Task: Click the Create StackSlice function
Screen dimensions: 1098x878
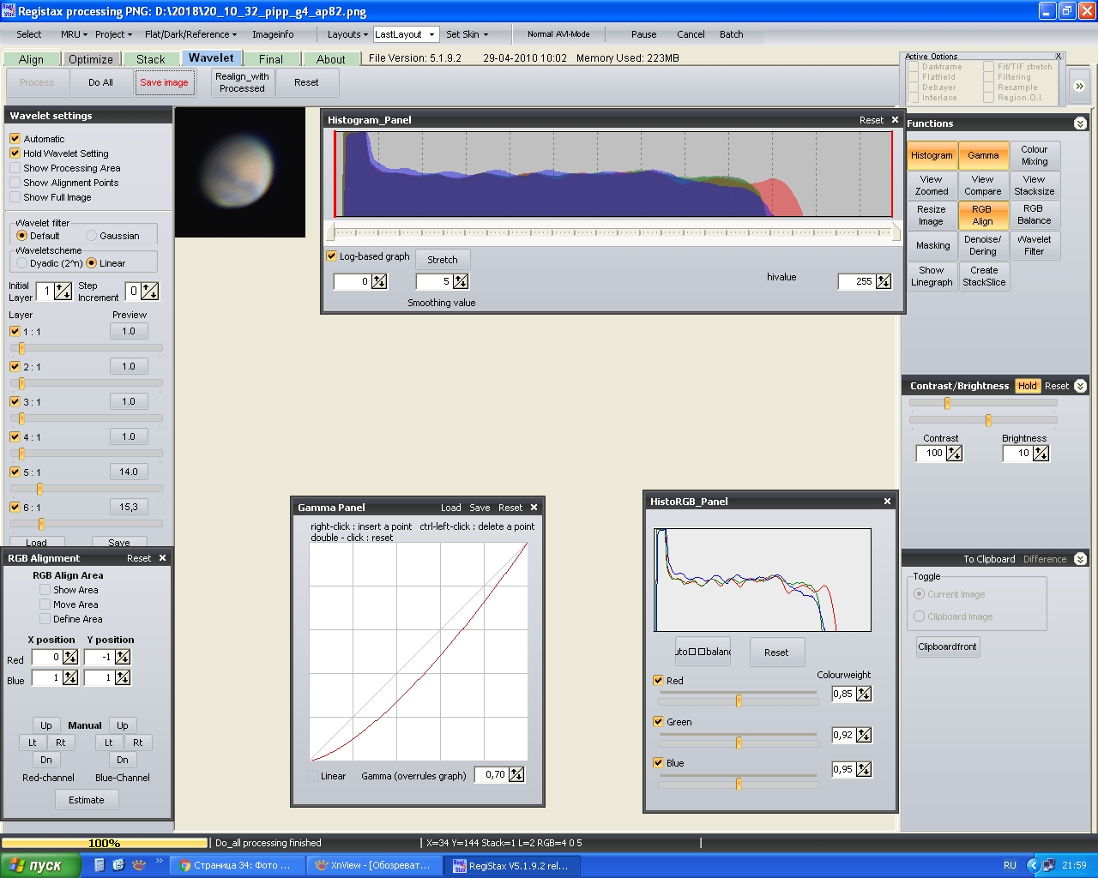Action: pyautogui.click(x=983, y=276)
